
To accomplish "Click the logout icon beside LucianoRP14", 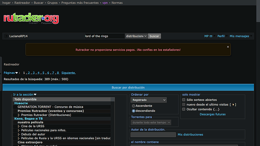I will coord(6,36).
